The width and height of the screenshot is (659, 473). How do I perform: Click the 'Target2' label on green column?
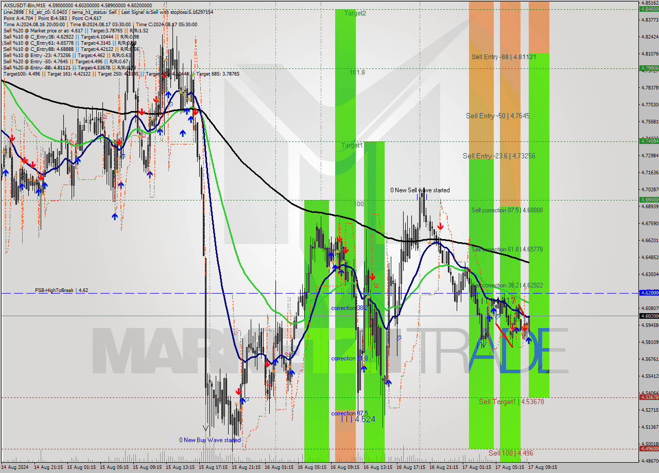point(355,13)
